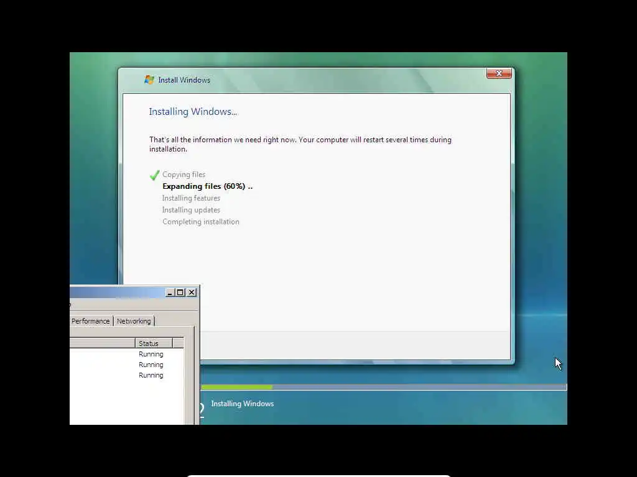
Task: Open the Performance tab in Task Manager
Action: click(x=91, y=321)
